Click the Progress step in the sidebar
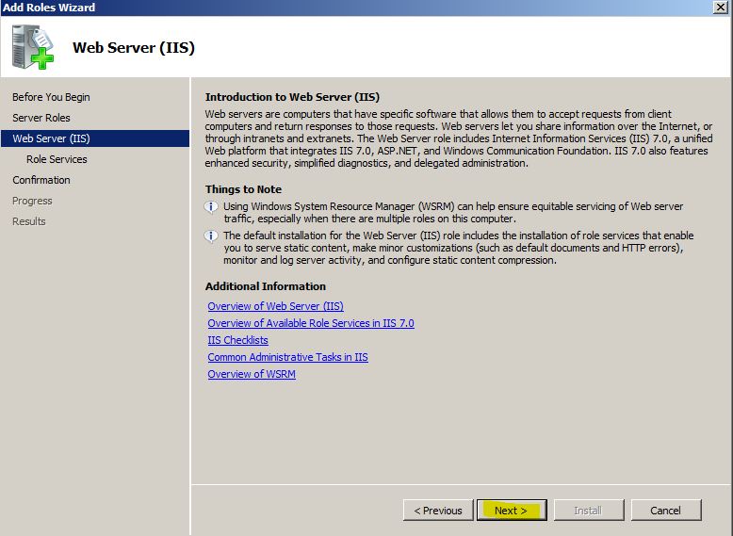733x536 pixels. [32, 201]
